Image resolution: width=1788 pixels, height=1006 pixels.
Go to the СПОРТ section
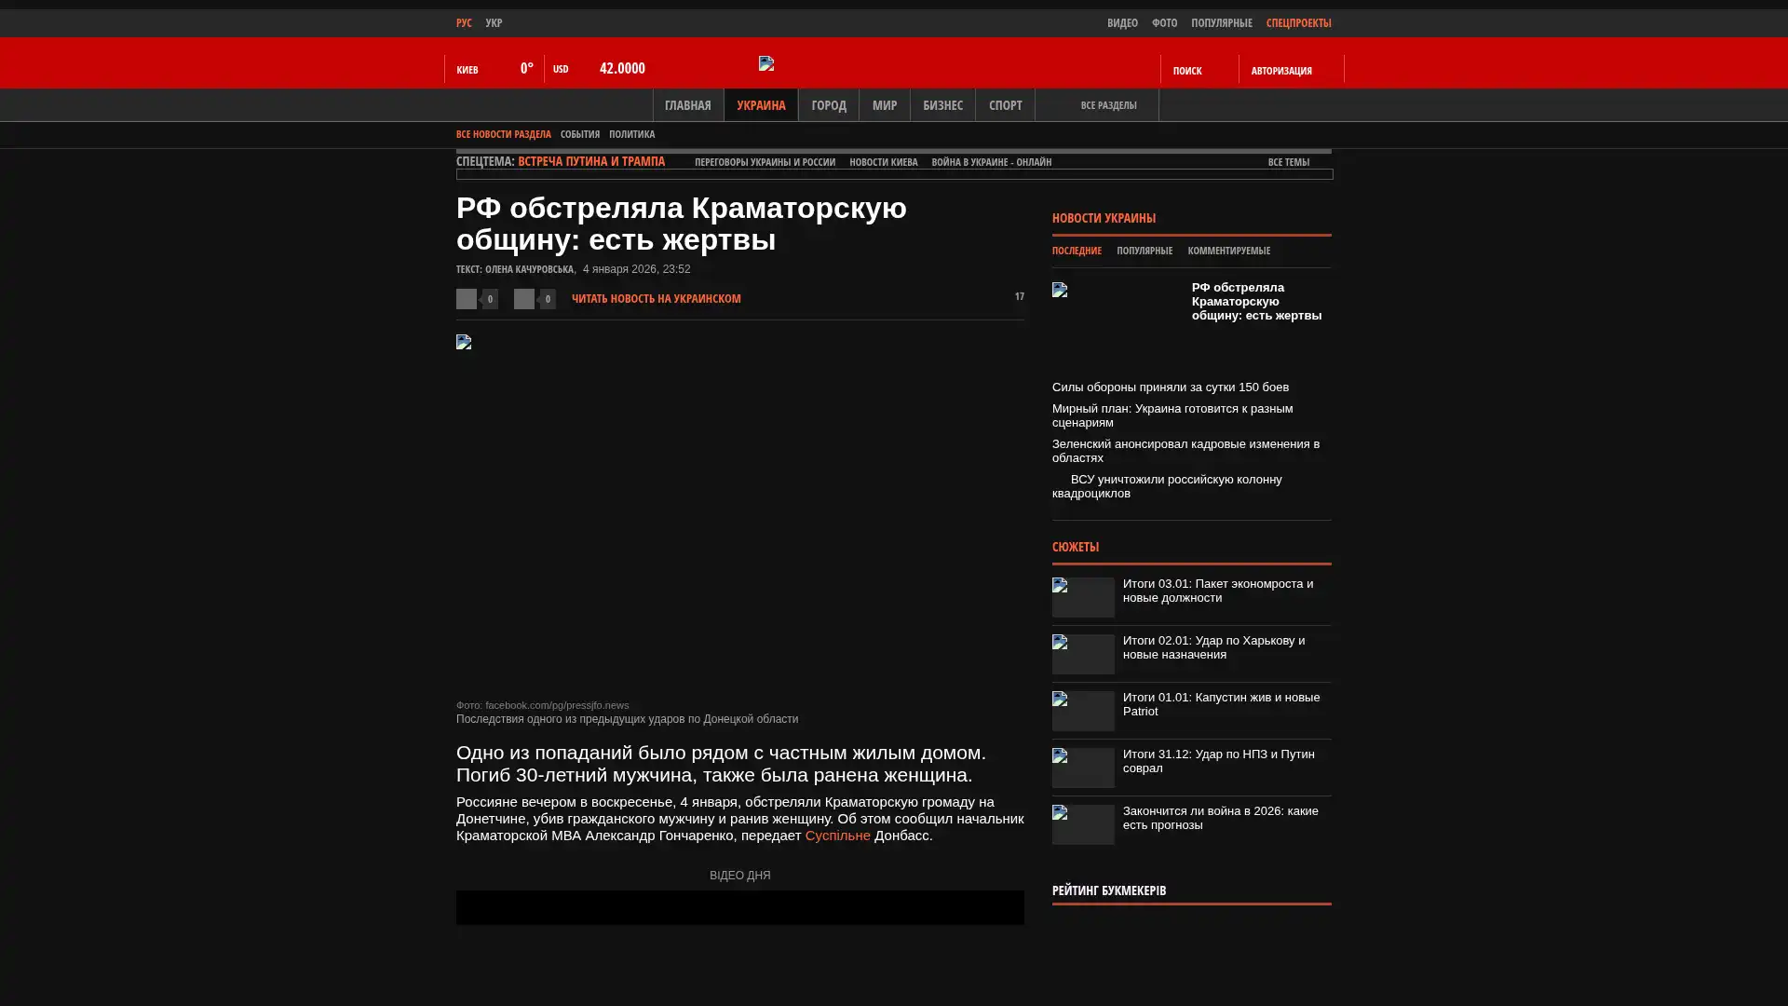pyautogui.click(x=1004, y=105)
